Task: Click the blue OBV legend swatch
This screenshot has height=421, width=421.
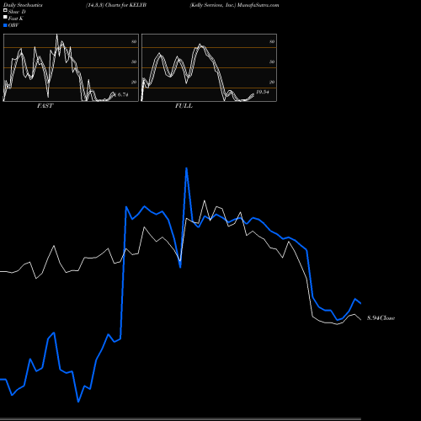Action: 5,25
